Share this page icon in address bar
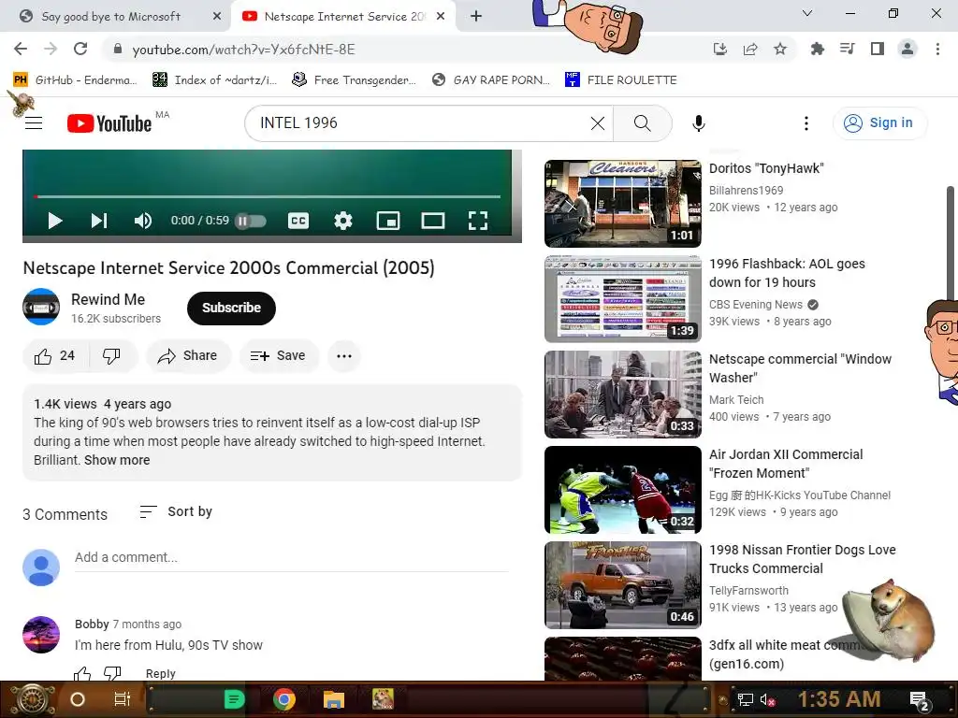 pos(750,49)
